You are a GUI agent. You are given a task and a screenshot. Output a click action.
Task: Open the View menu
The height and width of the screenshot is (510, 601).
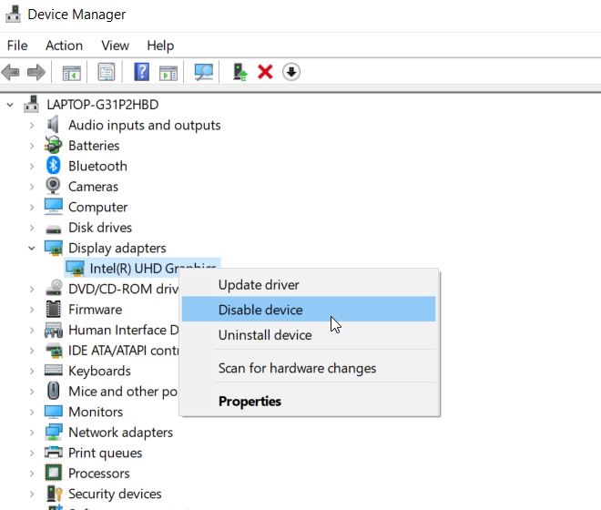coord(115,46)
